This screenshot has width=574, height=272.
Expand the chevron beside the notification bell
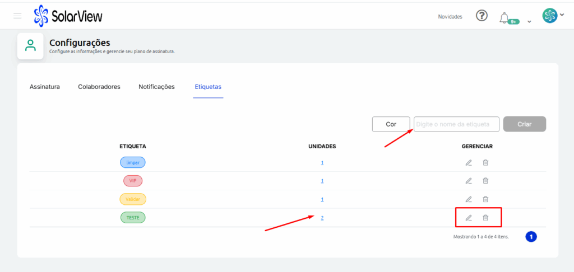(x=529, y=22)
